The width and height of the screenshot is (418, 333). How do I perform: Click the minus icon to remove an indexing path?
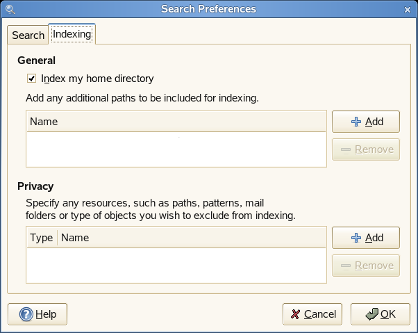click(345, 149)
